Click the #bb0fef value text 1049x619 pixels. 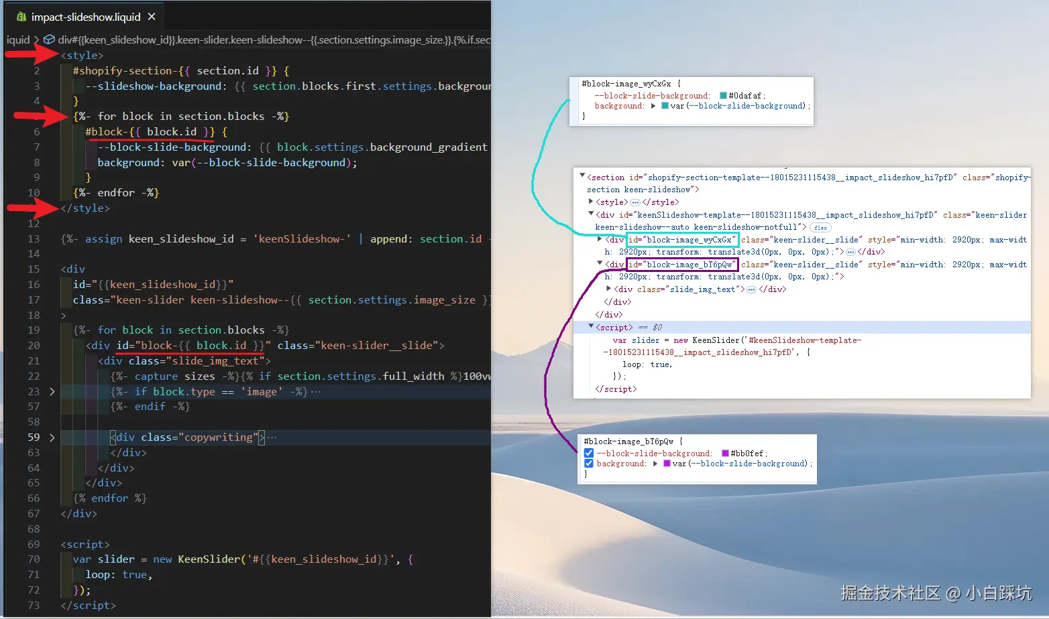click(x=747, y=454)
